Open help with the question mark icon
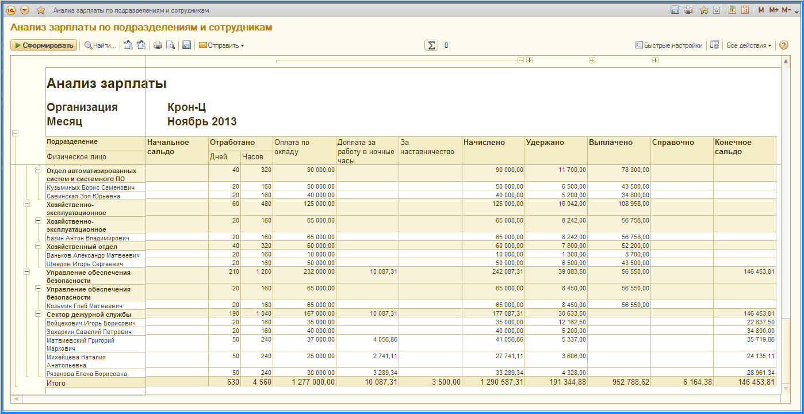This screenshot has height=414, width=804. [x=783, y=45]
